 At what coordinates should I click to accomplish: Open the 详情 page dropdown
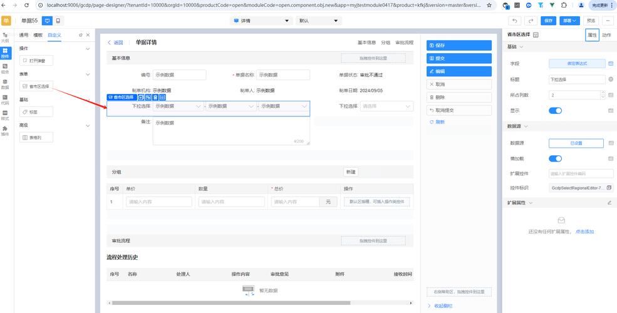(x=261, y=21)
